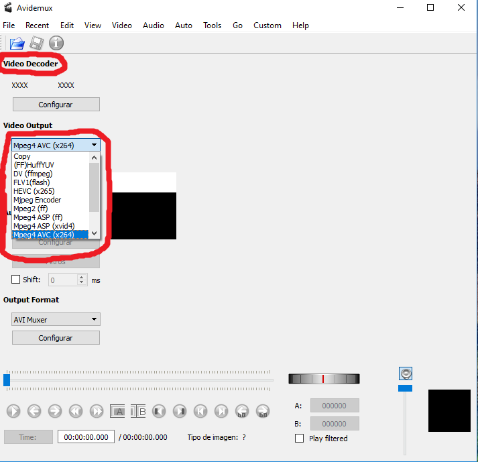
Task: Choose (FF)HuffYUV from the codec list
Action: [50, 165]
